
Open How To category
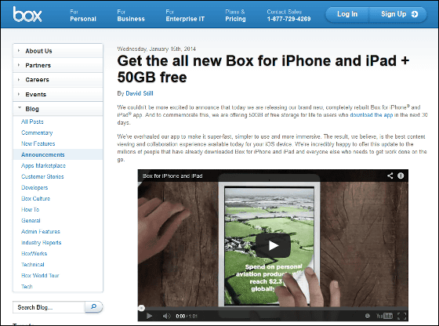coord(31,209)
